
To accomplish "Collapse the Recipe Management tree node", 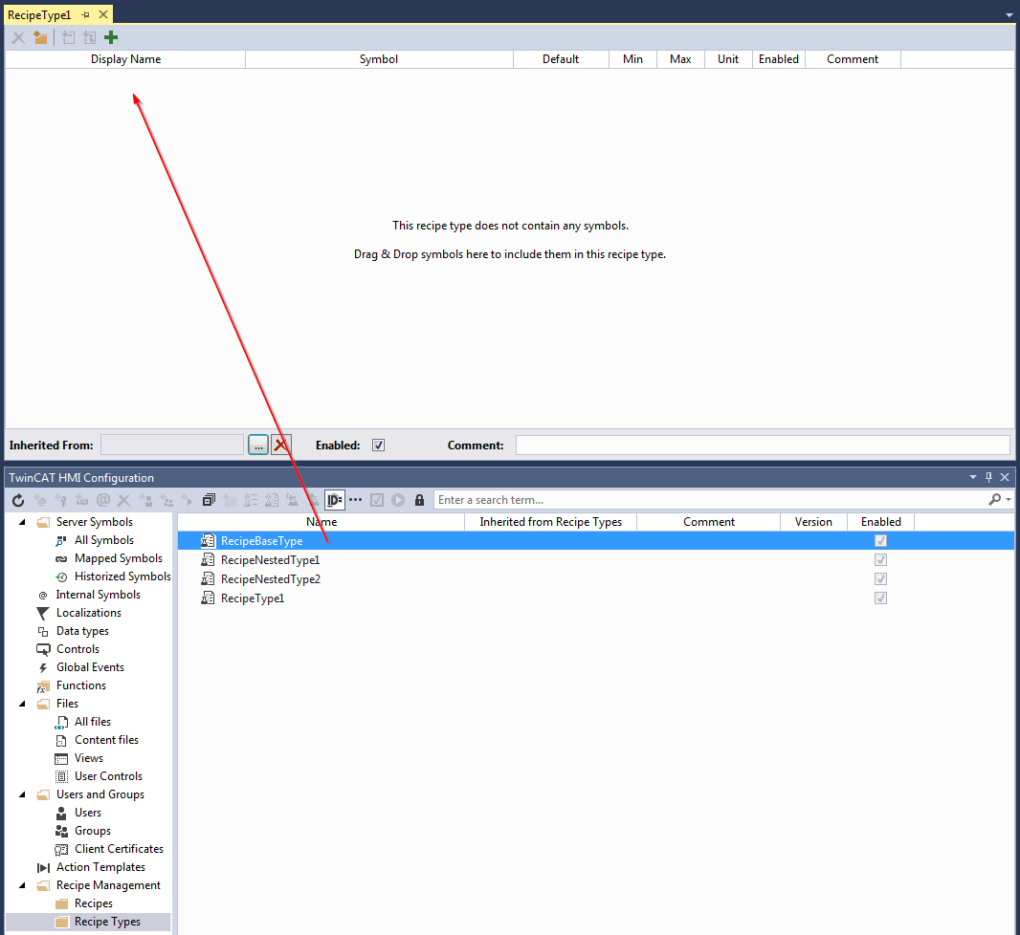I will click(22, 885).
